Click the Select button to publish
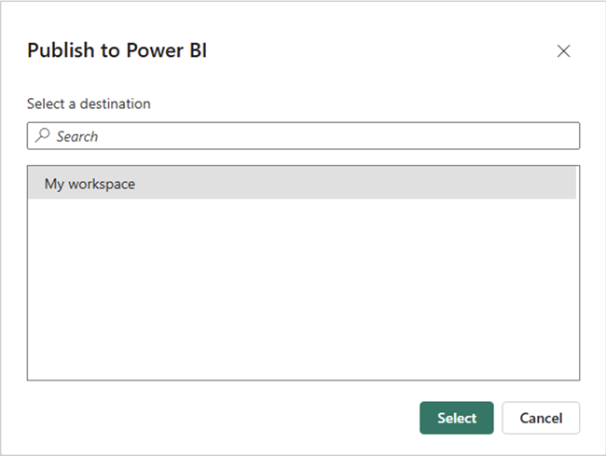606x456 pixels. [457, 418]
